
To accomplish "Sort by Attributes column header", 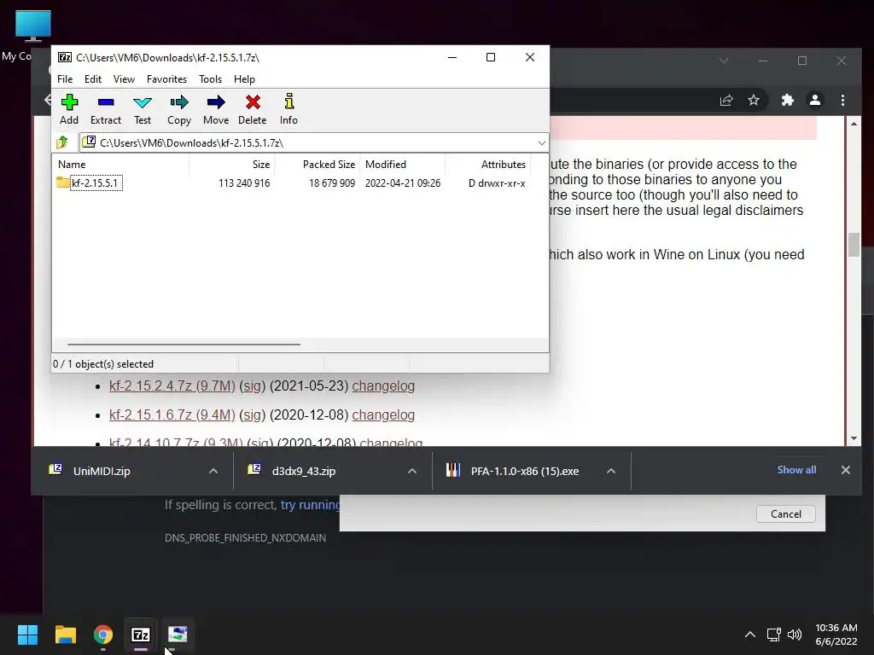I will click(x=487, y=165).
